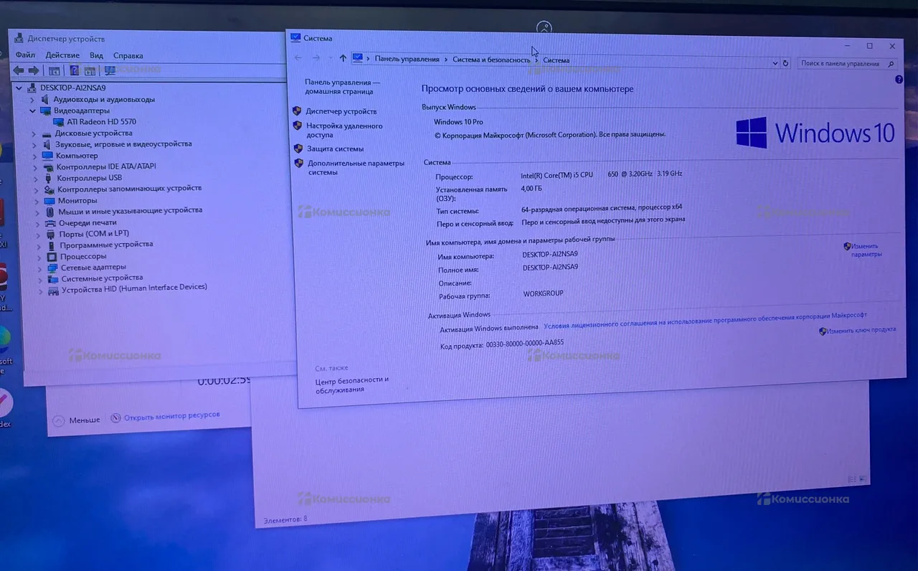918x571 pixels.
Task: Click the Help icon in Device Manager toolbar
Action: point(74,70)
